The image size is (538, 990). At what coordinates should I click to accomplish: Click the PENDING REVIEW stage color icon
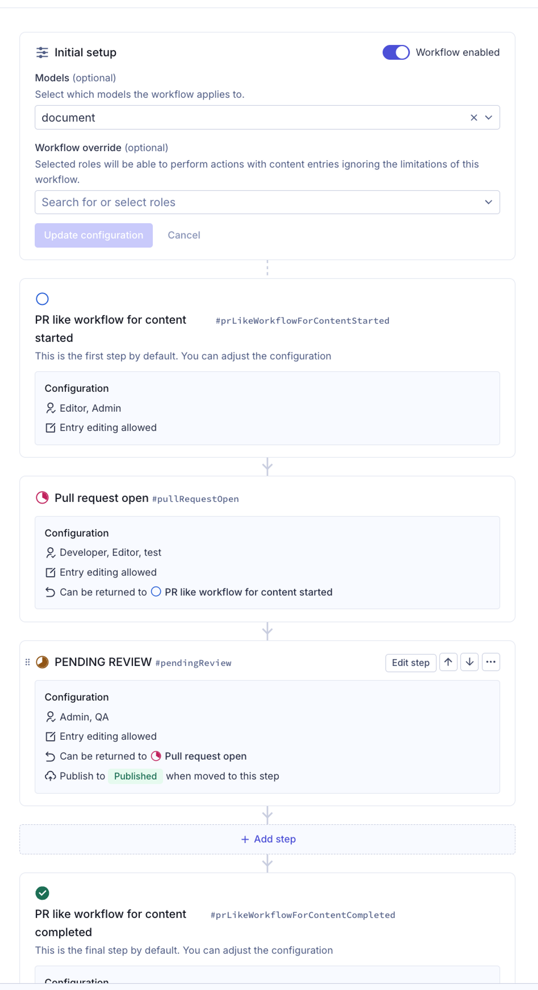click(x=43, y=662)
